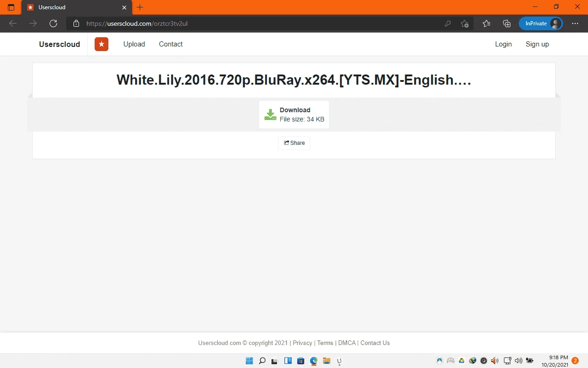Click the green Download arrow icon

pyautogui.click(x=270, y=115)
